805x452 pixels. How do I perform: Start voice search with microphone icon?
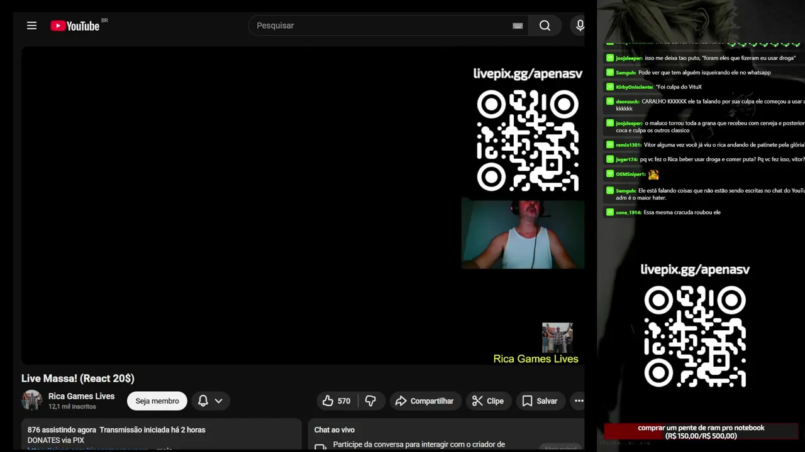coord(580,26)
